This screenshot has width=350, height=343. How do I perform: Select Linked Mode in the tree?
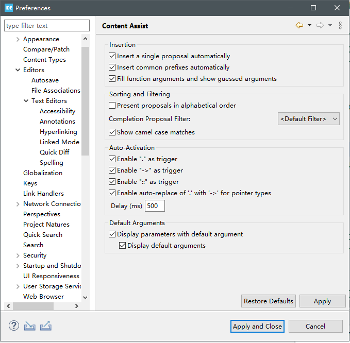(x=59, y=142)
